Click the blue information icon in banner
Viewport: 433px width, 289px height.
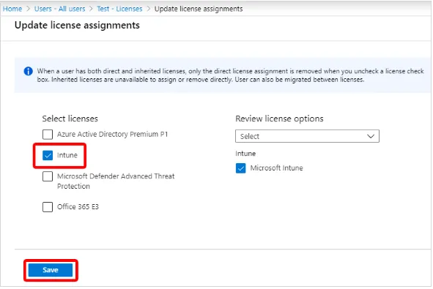point(28,71)
